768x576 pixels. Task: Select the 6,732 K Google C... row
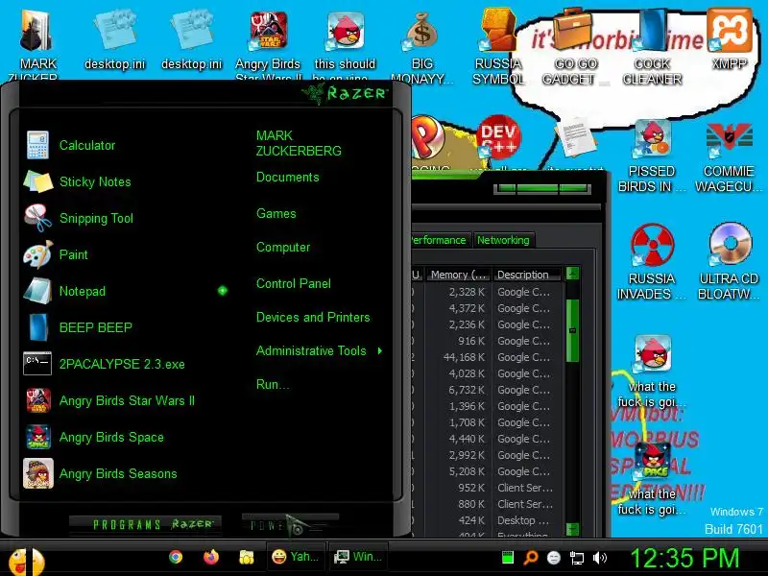coord(487,390)
